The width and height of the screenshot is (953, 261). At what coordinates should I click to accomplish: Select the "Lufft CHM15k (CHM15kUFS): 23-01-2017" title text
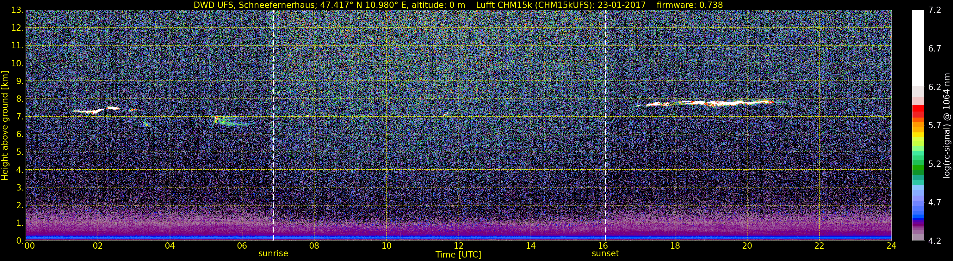(x=561, y=5)
